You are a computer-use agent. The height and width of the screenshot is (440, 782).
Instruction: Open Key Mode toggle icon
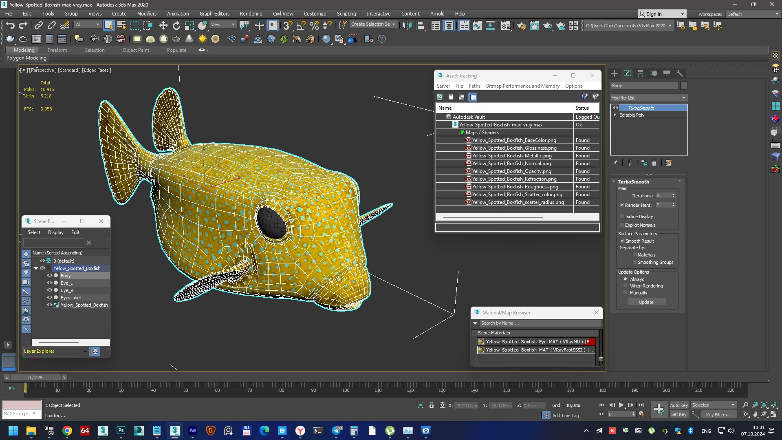[601, 414]
